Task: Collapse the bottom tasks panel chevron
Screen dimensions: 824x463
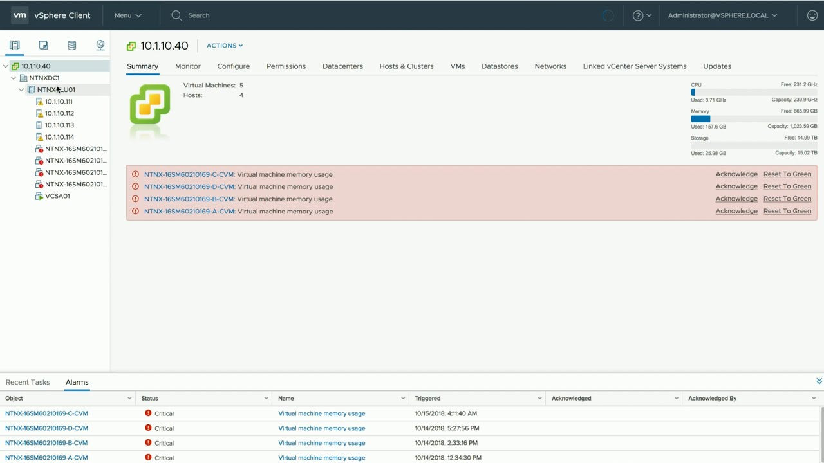Action: [819, 381]
